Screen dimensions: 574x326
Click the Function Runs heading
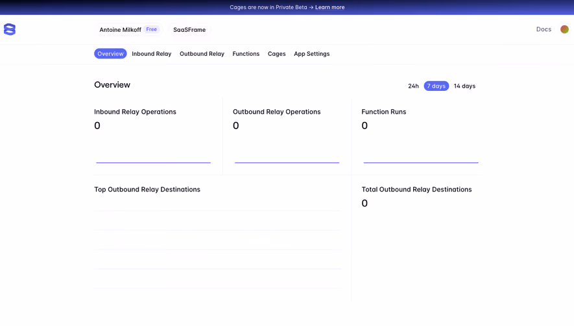point(384,112)
